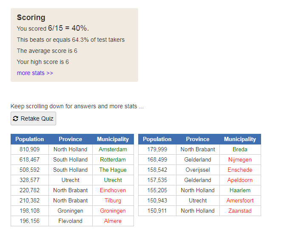The image size is (287, 234).
Task: Select the Breda municipality cell
Action: [240, 149]
